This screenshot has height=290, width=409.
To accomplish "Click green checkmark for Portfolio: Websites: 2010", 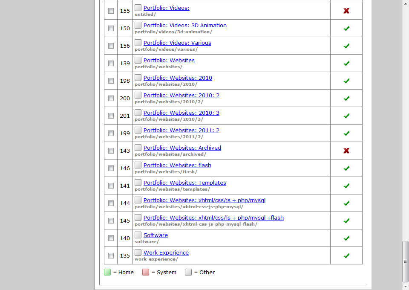I will coord(346,81).
